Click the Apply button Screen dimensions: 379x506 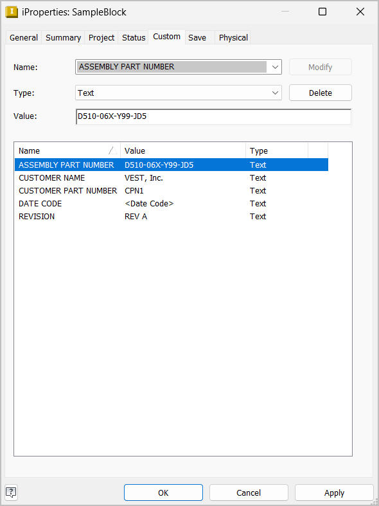334,492
